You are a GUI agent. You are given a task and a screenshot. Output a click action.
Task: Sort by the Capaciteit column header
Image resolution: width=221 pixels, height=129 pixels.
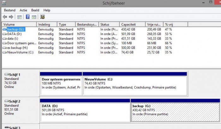132,24
